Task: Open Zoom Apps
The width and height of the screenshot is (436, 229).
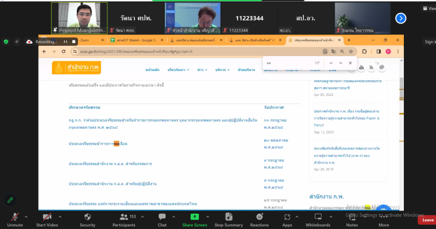Action: (287, 220)
